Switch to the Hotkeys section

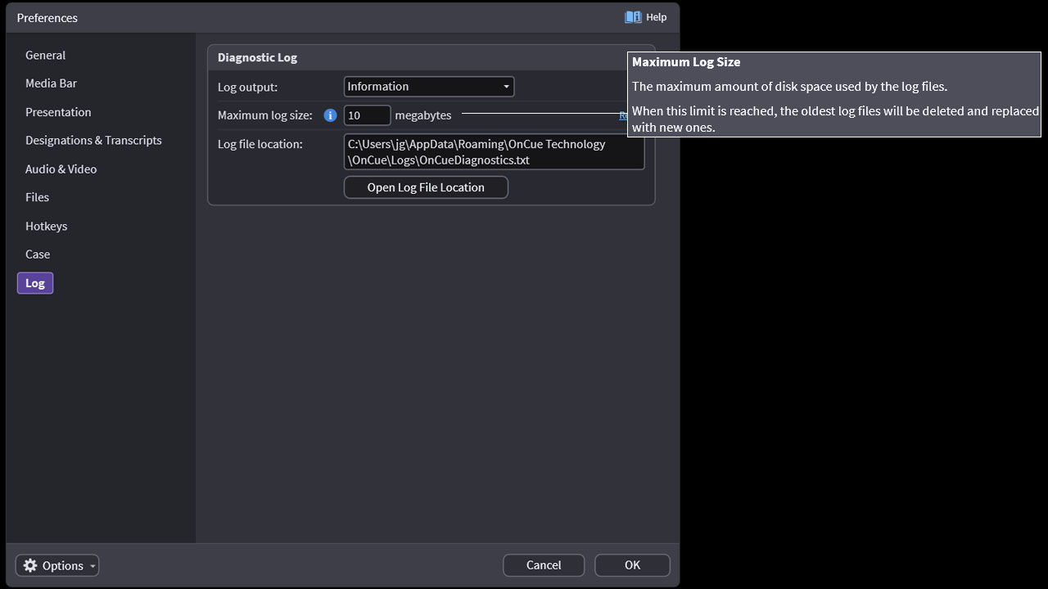(x=46, y=226)
